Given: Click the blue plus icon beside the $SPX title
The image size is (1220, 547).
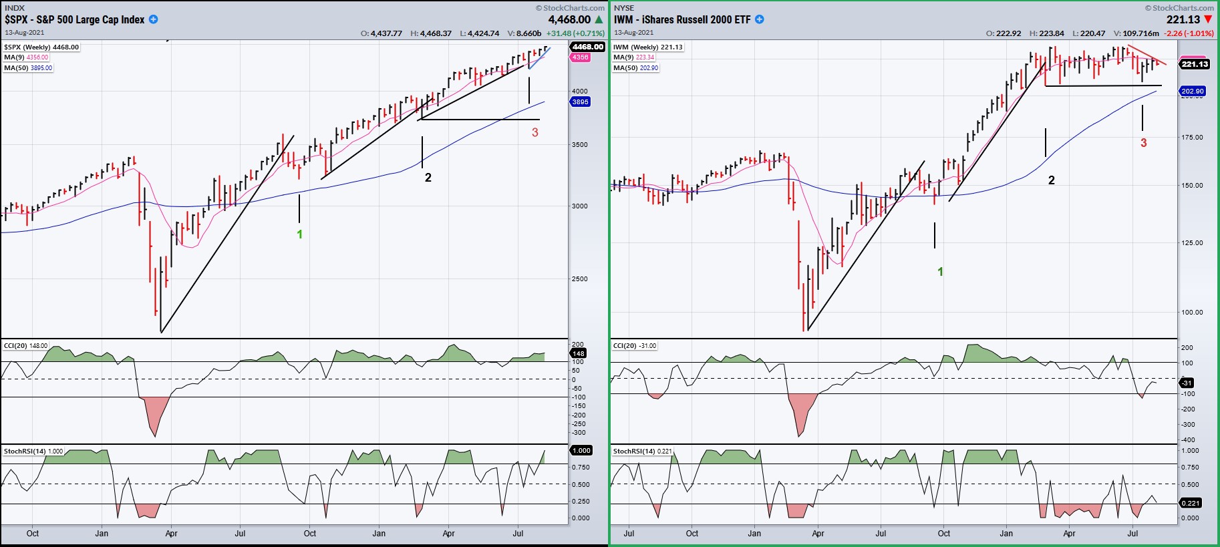Looking at the screenshot, I should point(153,19).
